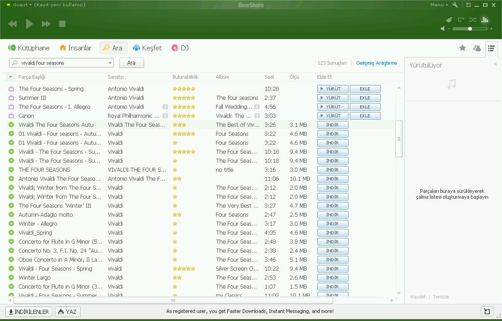This screenshot has width=502, height=321.
Task: Select the Ara search tab
Action: tap(113, 48)
